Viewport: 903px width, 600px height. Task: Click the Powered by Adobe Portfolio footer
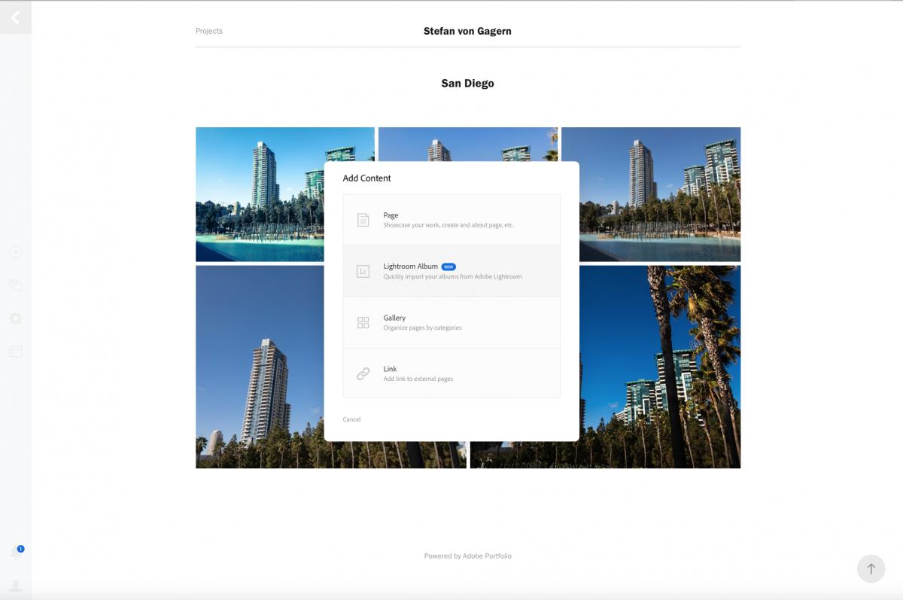click(467, 556)
